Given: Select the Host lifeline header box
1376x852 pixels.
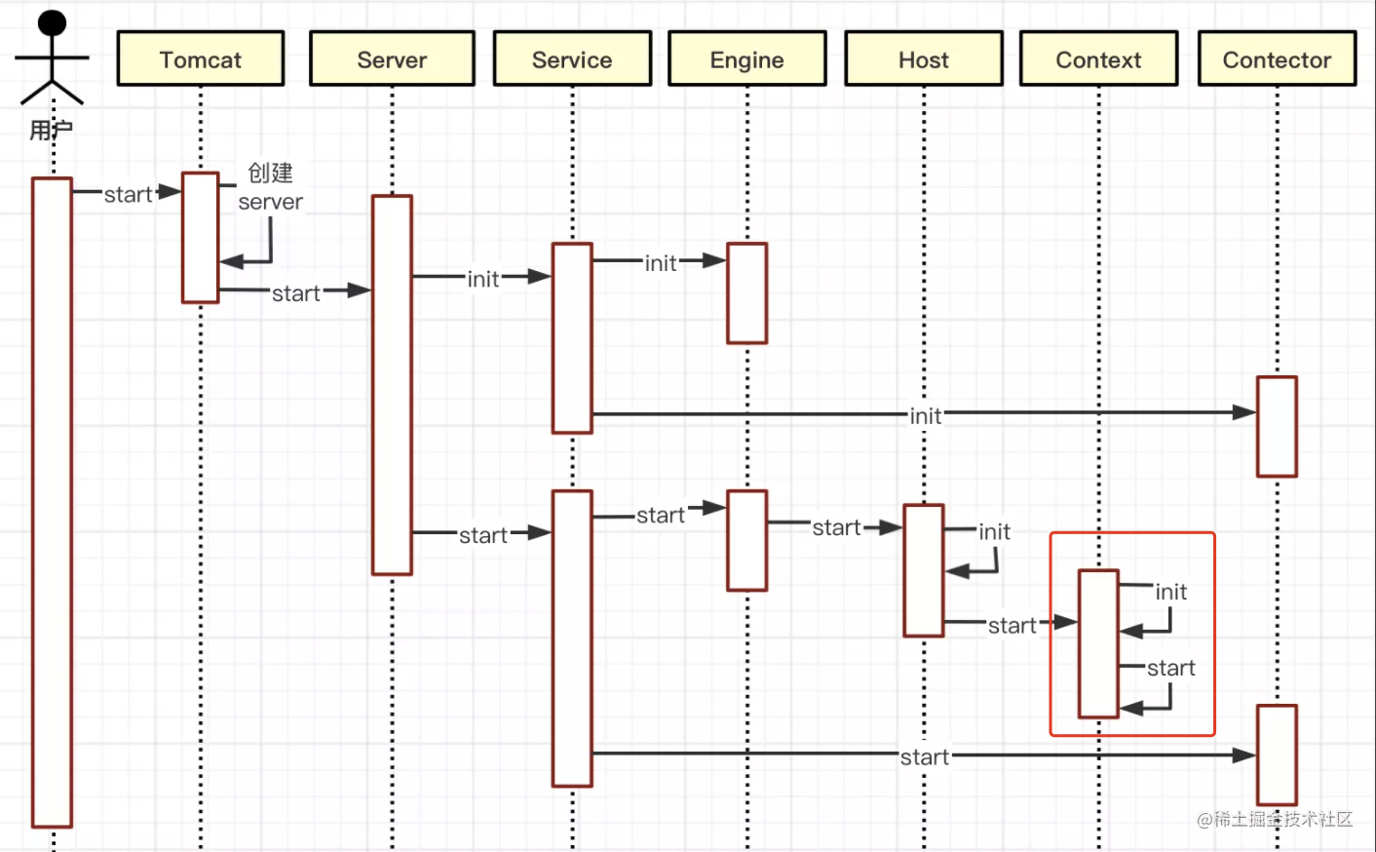Looking at the screenshot, I should coord(924,58).
